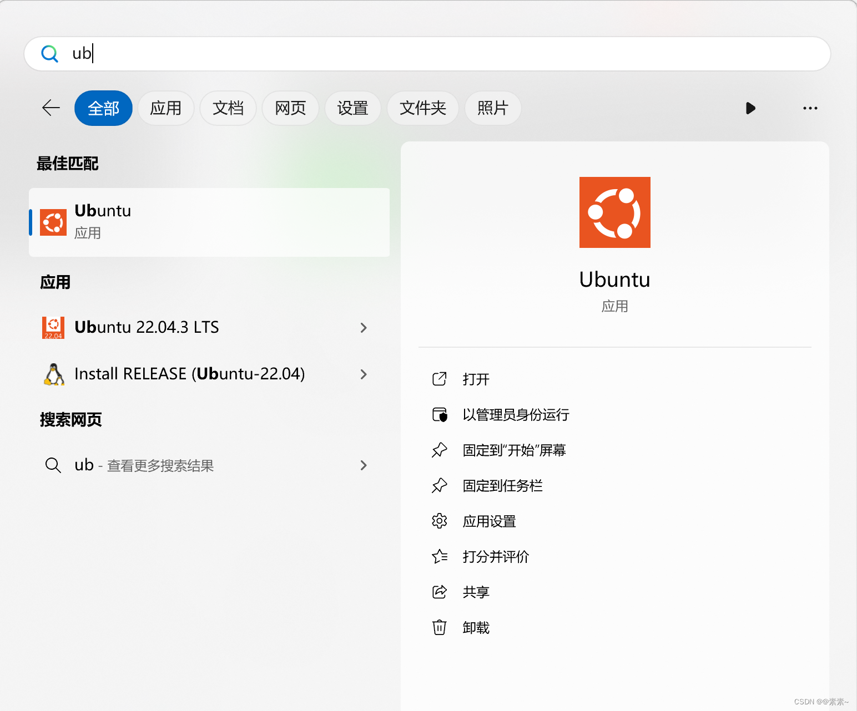Viewport: 857px width, 711px height.
Task: Switch to the 网页 filter tab
Action: (x=290, y=108)
